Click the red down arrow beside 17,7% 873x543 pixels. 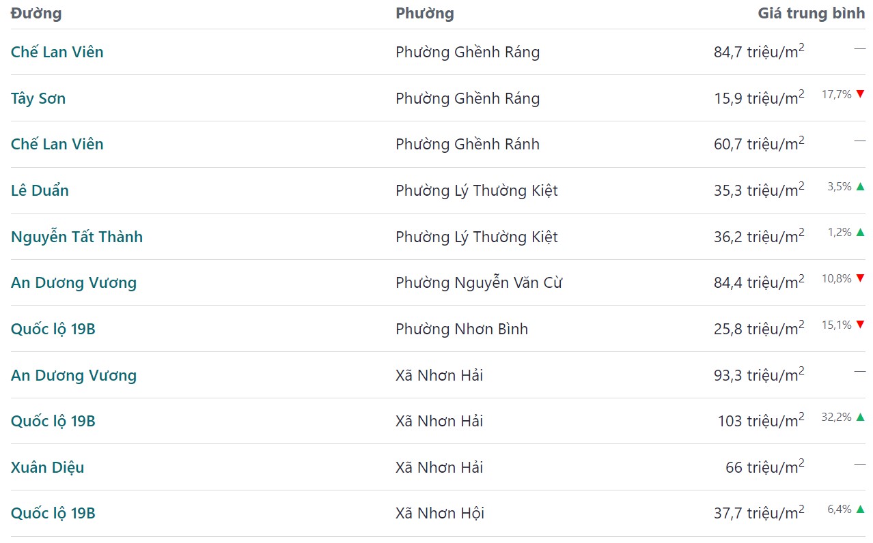[x=860, y=94]
